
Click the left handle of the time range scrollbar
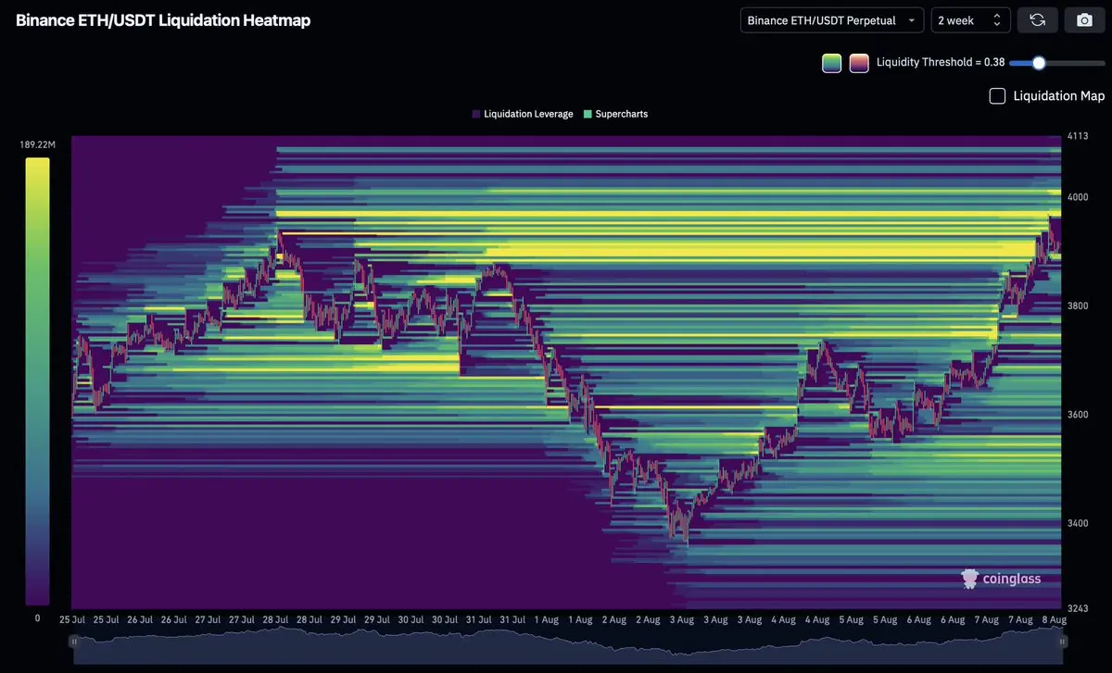75,642
